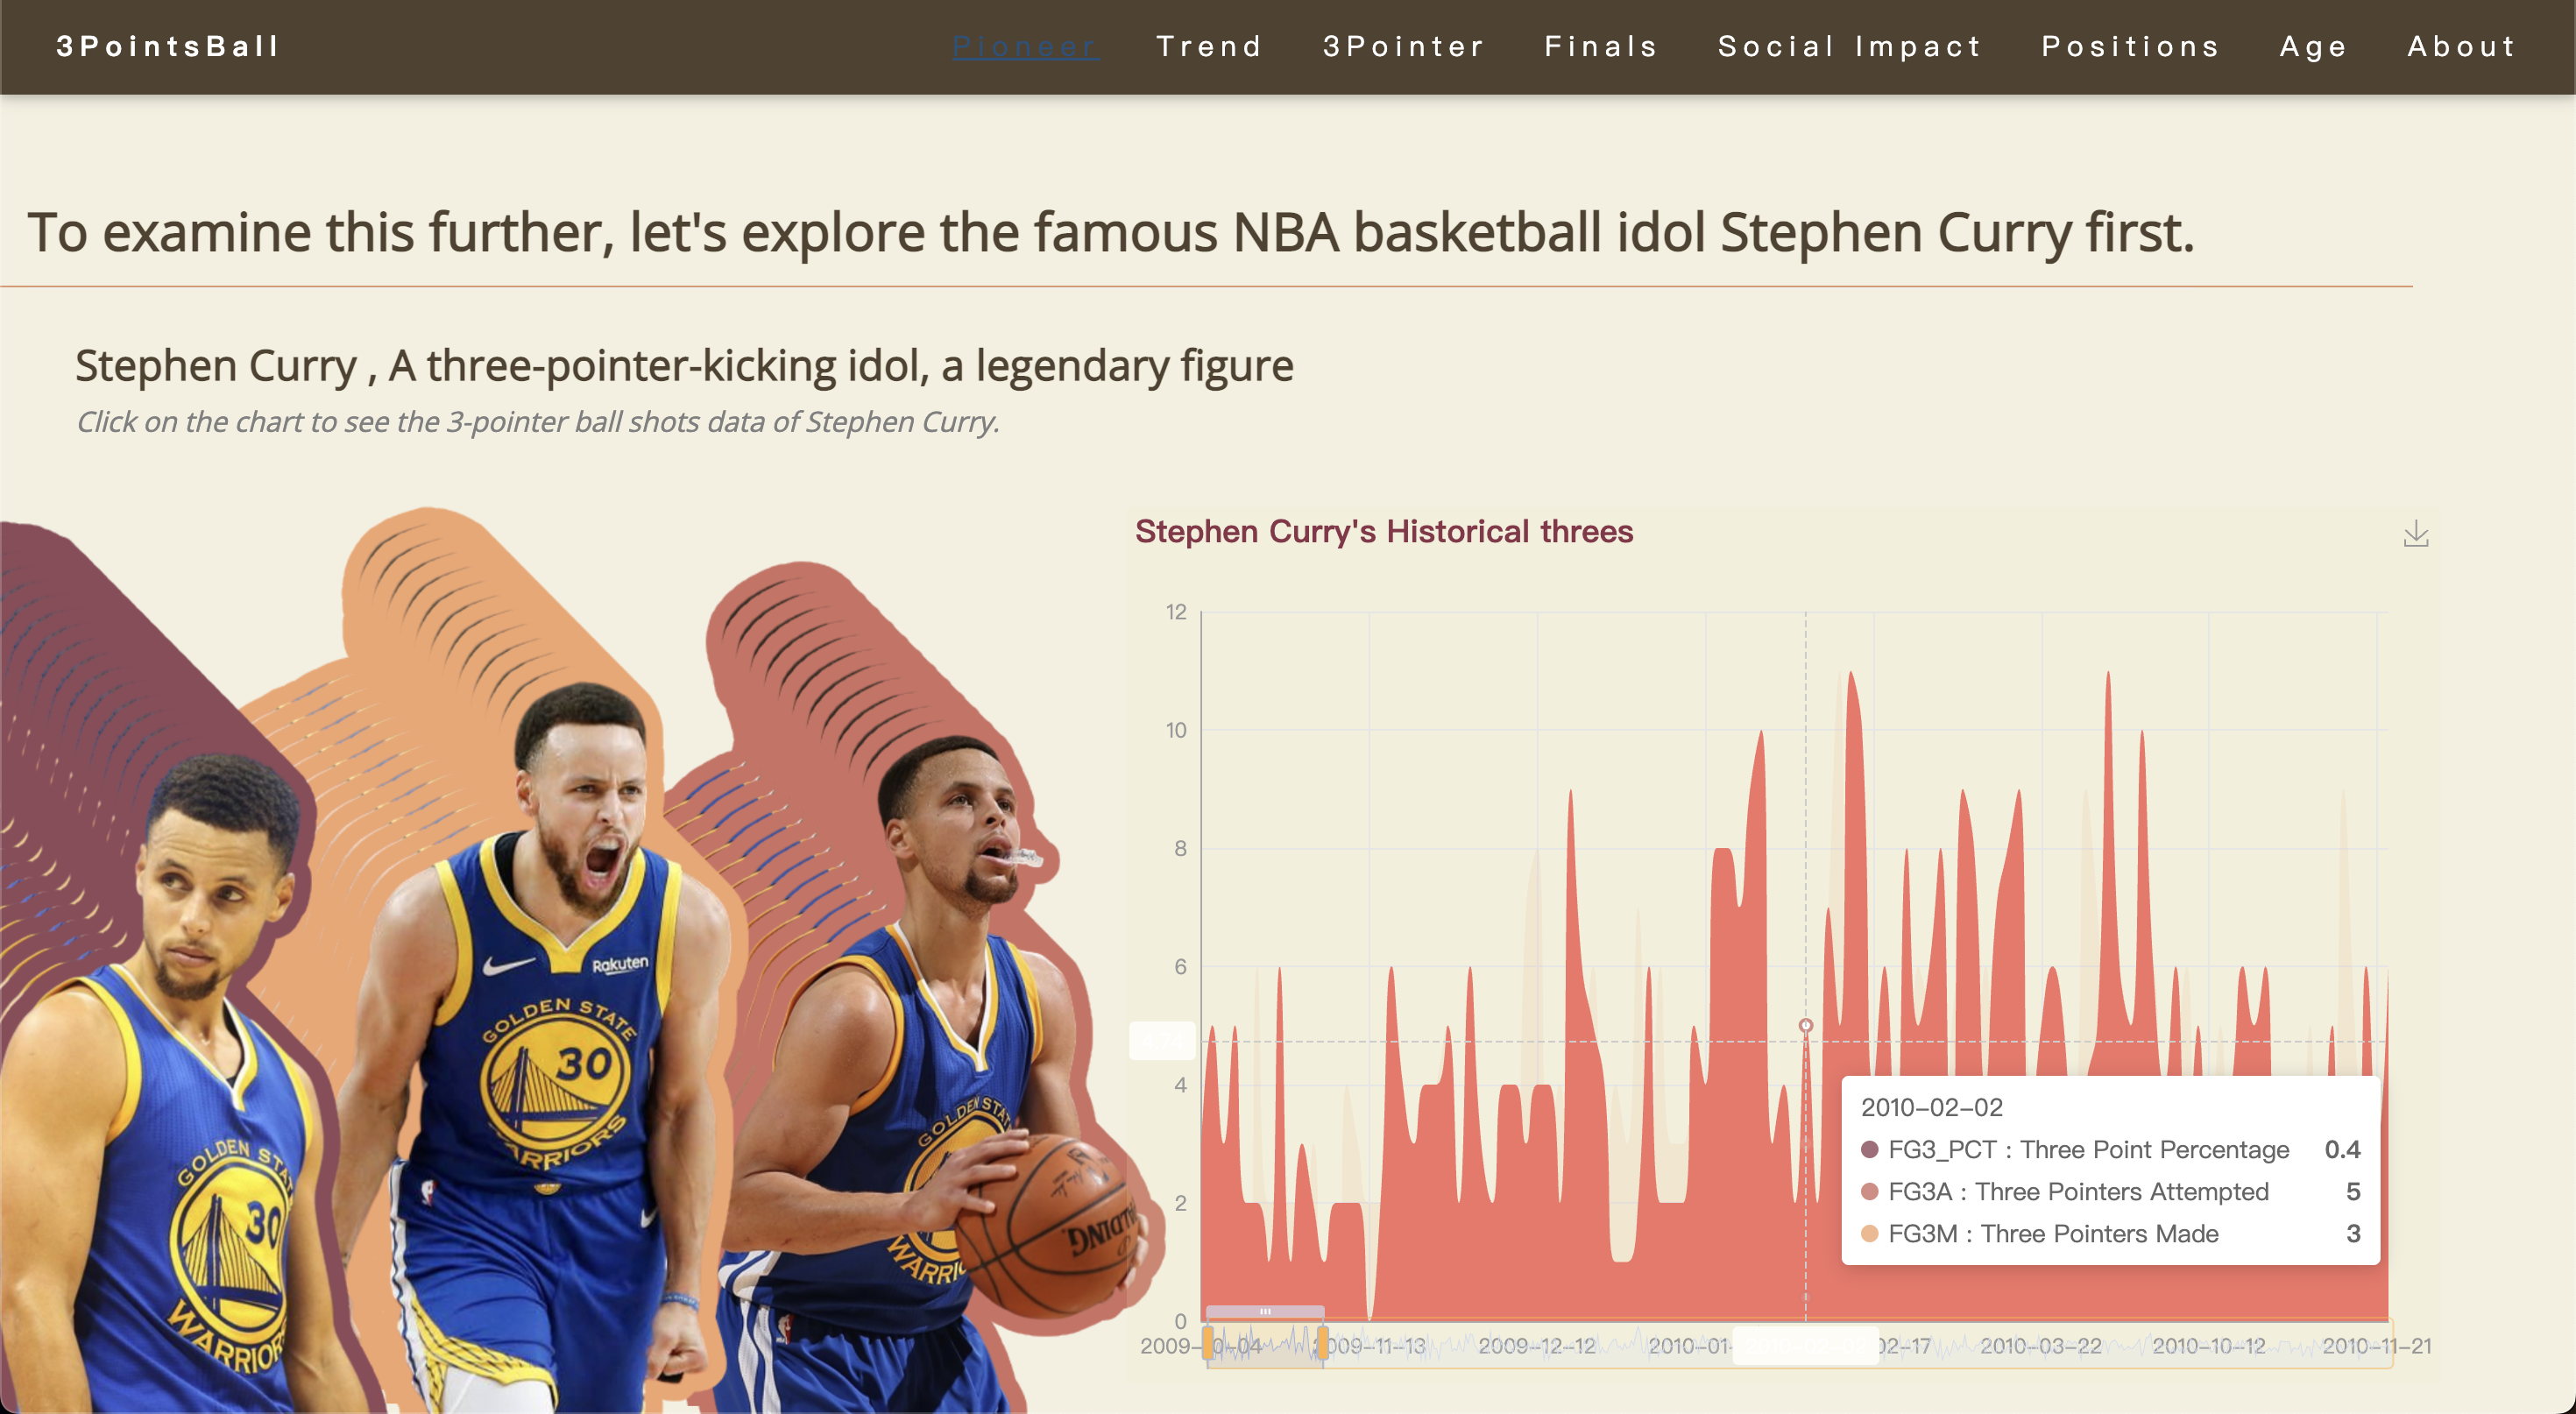This screenshot has width=2576, height=1414.
Task: Click the left data zoom slider handle
Action: (x=1208, y=1342)
